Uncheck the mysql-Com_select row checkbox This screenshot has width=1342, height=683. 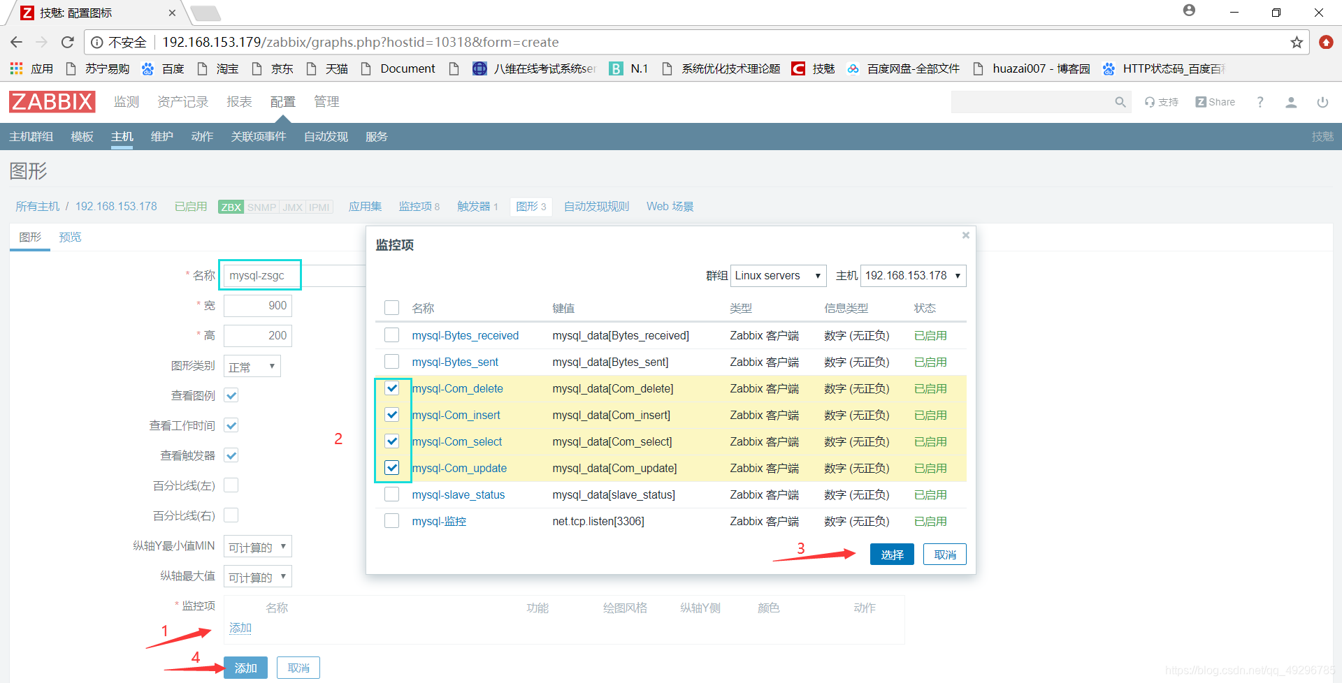point(392,441)
